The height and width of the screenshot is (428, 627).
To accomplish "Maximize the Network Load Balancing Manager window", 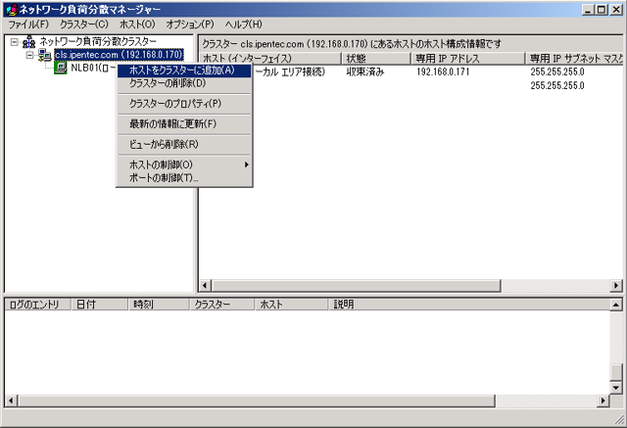I will pos(601,10).
